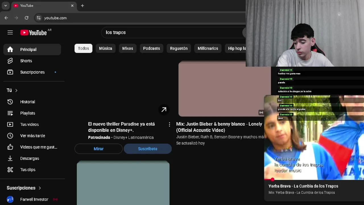Screen dimensions: 364x205
Task: Open Historial clock icon
Action: click(x=10, y=102)
